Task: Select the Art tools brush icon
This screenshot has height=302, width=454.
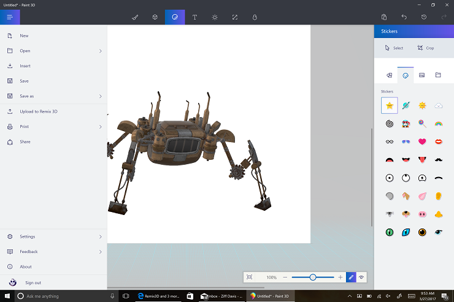Action: click(135, 17)
